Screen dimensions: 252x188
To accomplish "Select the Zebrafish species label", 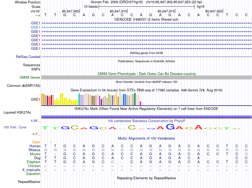I will point(33,174).
